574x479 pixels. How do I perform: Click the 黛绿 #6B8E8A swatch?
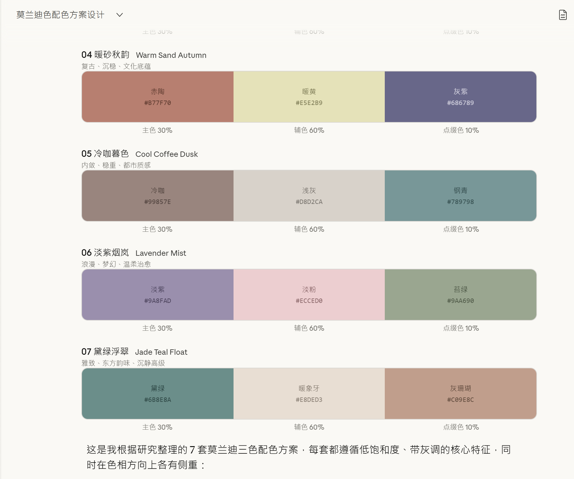[x=158, y=394]
